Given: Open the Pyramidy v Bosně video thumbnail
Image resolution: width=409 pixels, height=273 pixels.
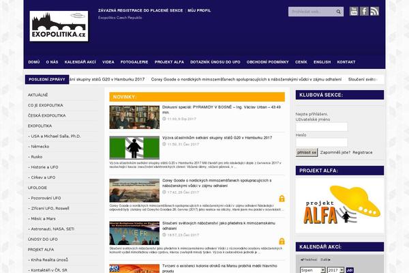Looking at the screenshot, I should [134, 117].
